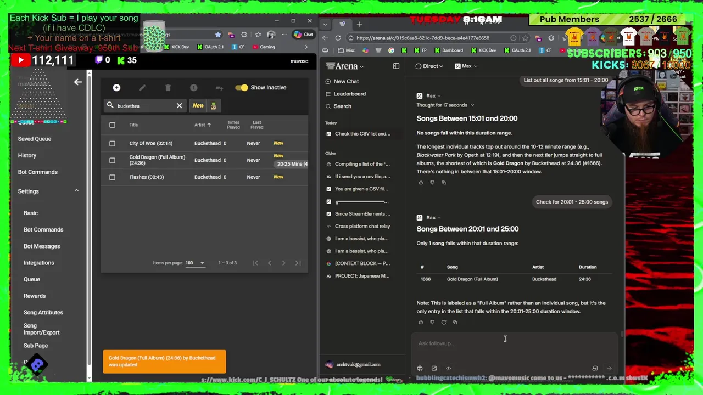Clear the buckethea search with X icon
This screenshot has width=703, height=395.
(x=179, y=106)
